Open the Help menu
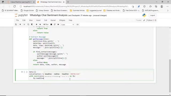171x96 pixels. pos(71,20)
